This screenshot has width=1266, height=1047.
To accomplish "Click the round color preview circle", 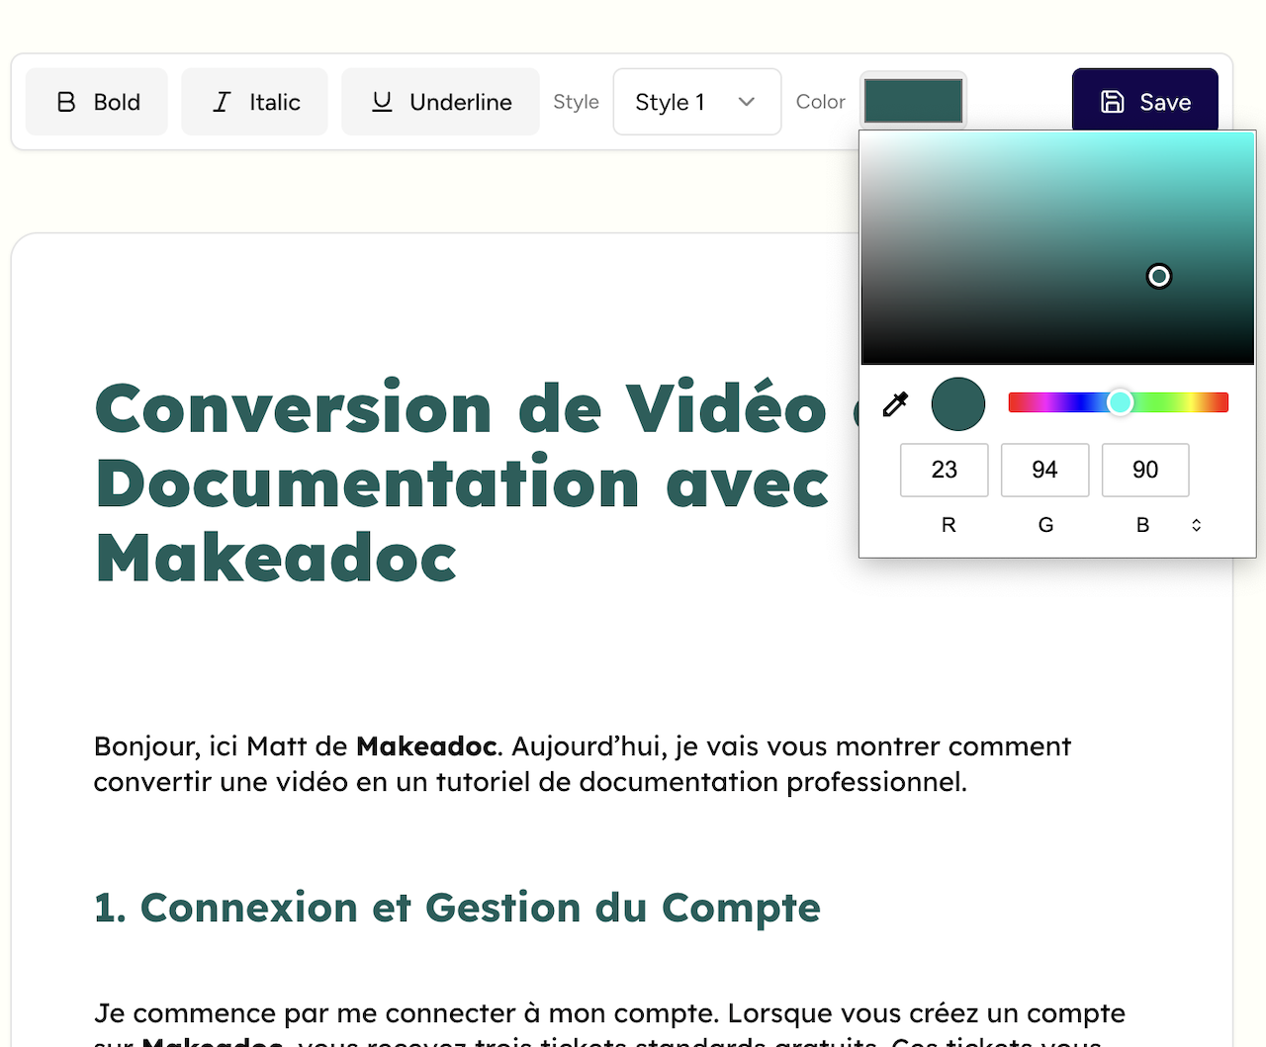I will click(x=956, y=403).
